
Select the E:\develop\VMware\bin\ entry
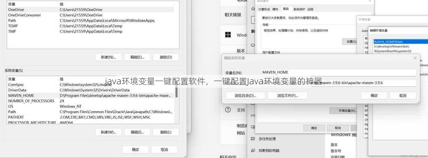pos(401,46)
